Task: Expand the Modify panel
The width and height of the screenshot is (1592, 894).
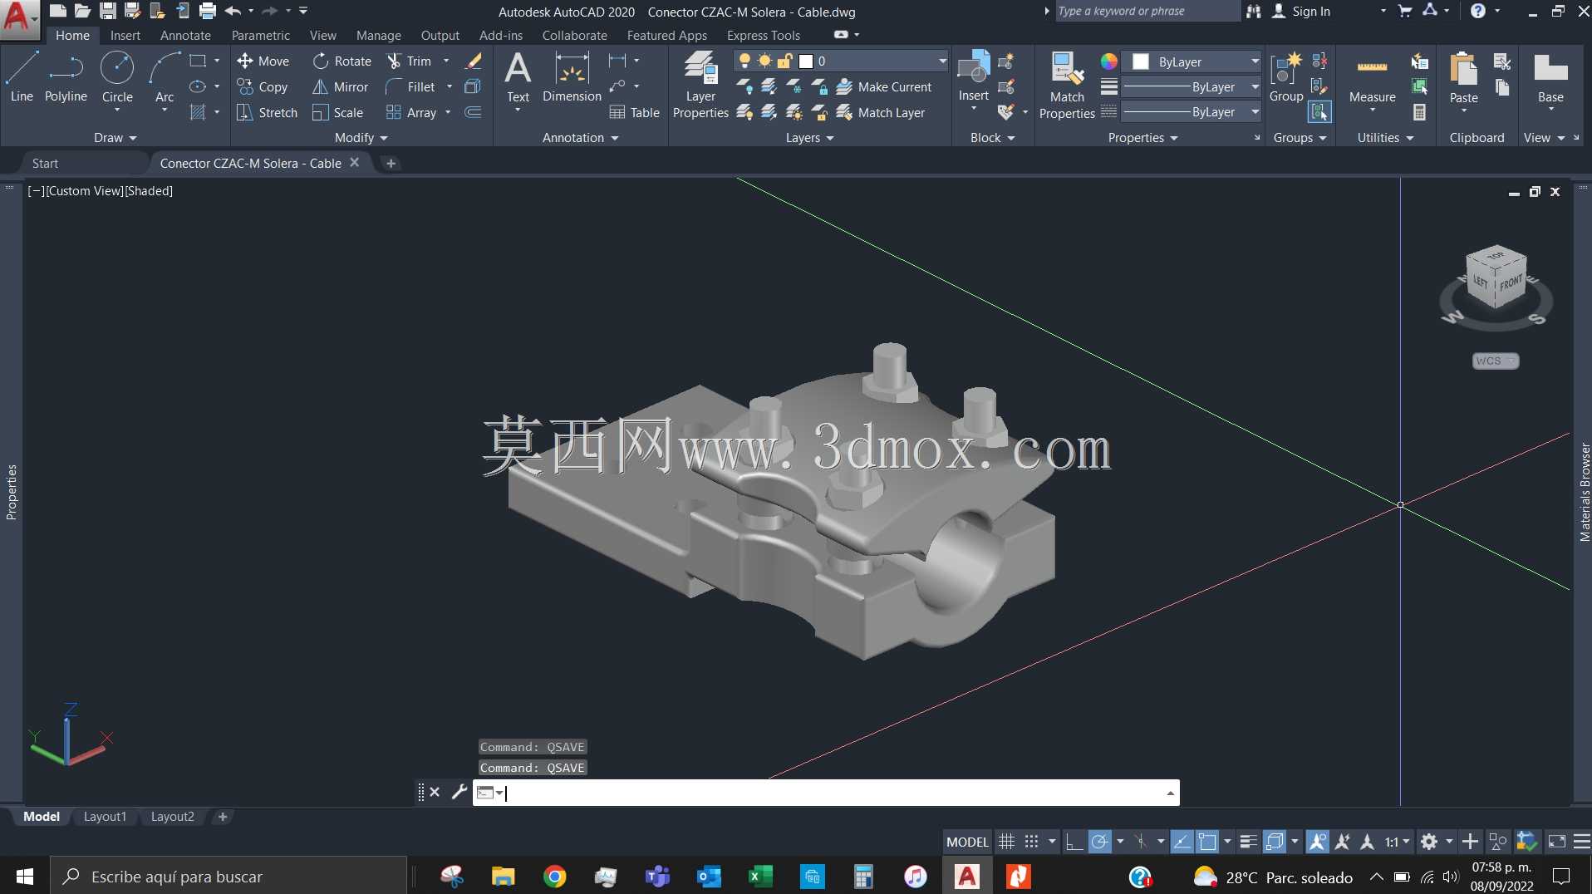Action: pyautogui.click(x=361, y=138)
